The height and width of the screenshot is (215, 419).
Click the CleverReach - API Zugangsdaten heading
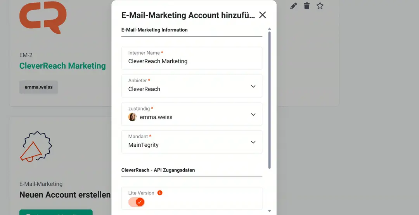click(158, 170)
